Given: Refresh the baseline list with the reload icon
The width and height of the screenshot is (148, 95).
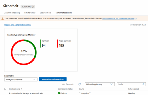Looking at the screenshot, I should point(80,84).
